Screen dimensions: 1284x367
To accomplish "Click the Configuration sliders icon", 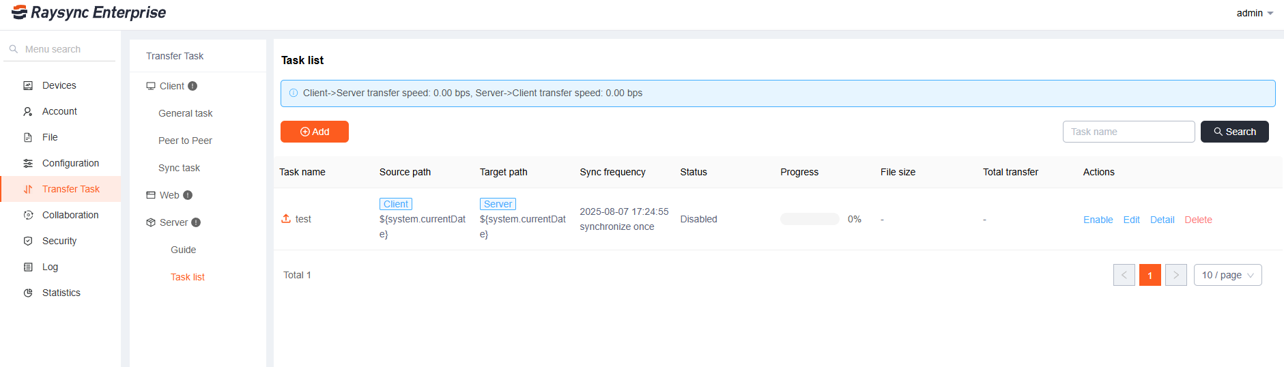I will tap(28, 163).
